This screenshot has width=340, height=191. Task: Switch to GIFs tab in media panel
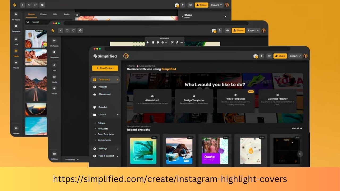(55, 14)
